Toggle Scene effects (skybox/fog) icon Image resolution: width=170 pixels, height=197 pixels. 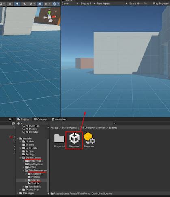point(31,4)
